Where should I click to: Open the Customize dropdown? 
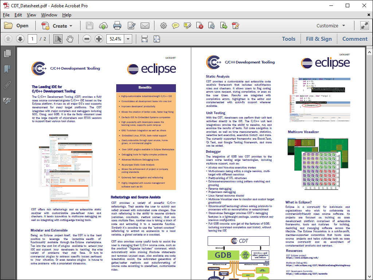[x=331, y=26]
